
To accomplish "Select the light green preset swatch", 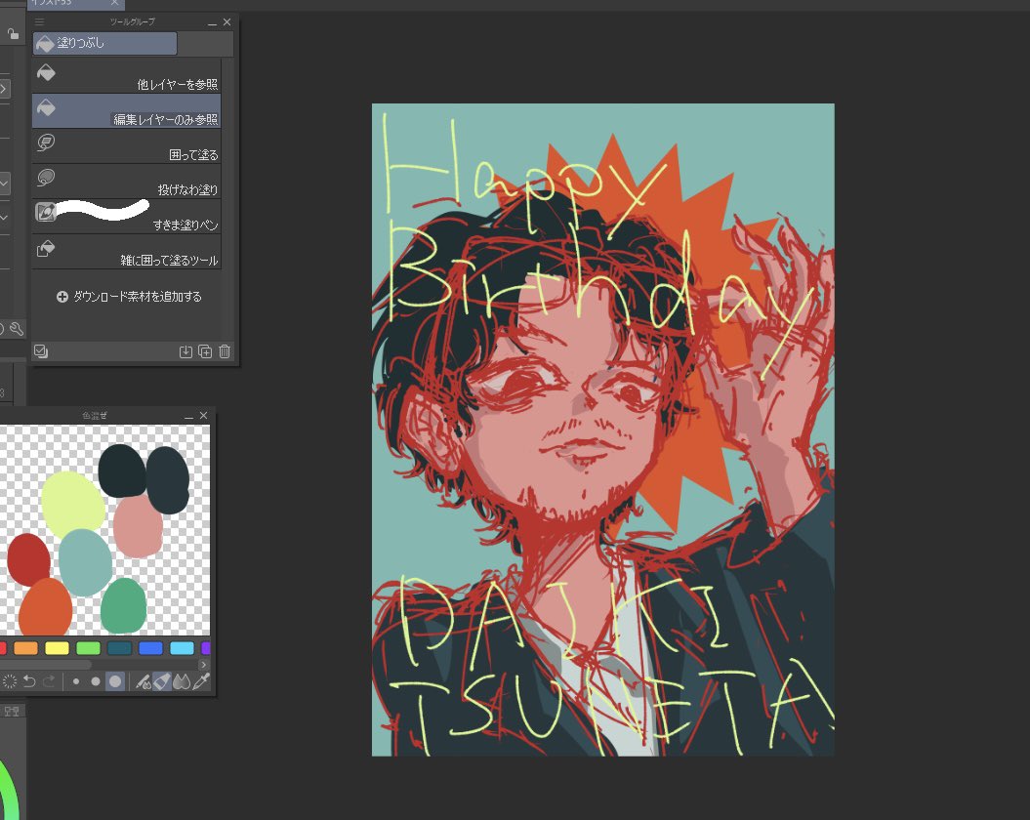I will [x=88, y=648].
